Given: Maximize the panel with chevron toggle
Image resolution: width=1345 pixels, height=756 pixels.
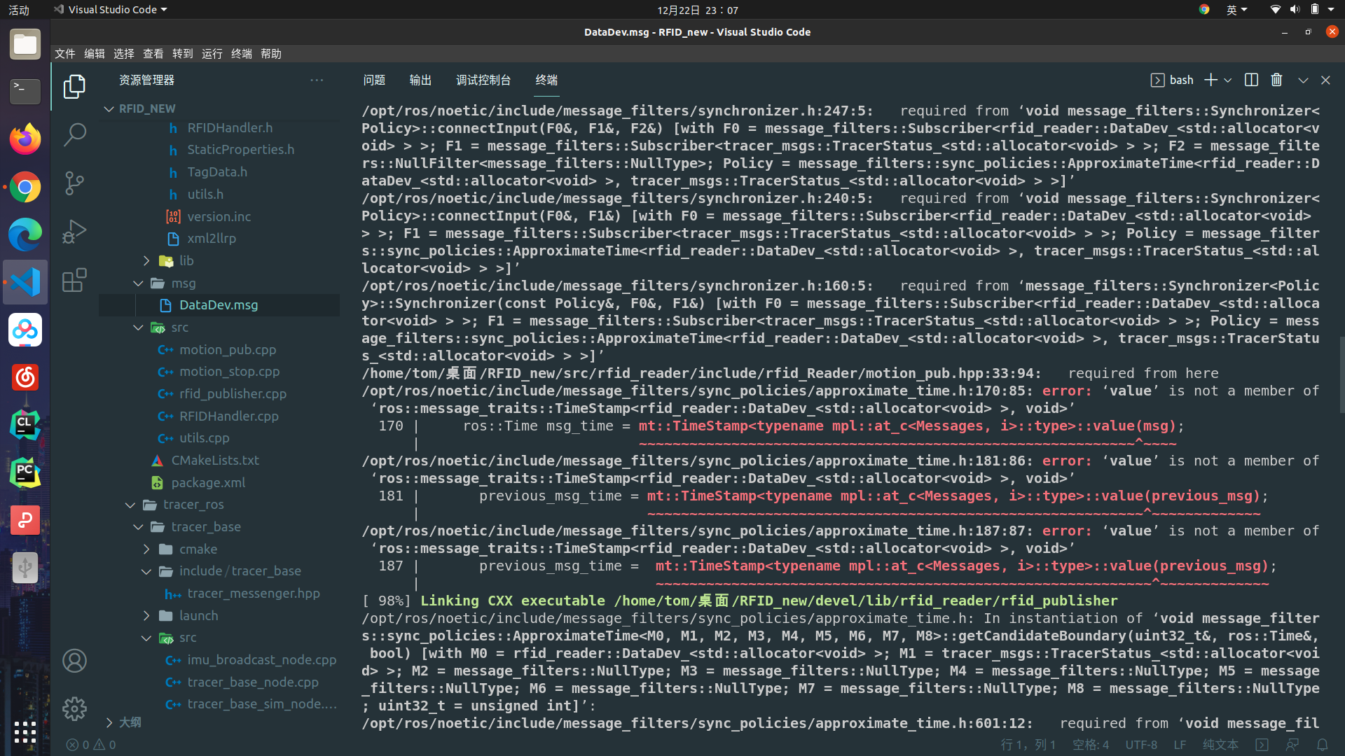Looking at the screenshot, I should click(1303, 80).
